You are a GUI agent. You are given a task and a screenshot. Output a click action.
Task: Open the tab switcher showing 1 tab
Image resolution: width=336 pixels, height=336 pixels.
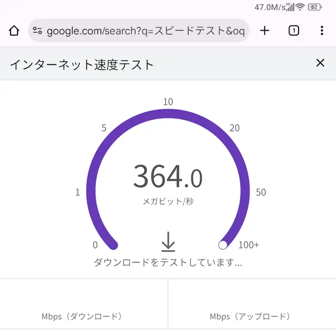293,31
